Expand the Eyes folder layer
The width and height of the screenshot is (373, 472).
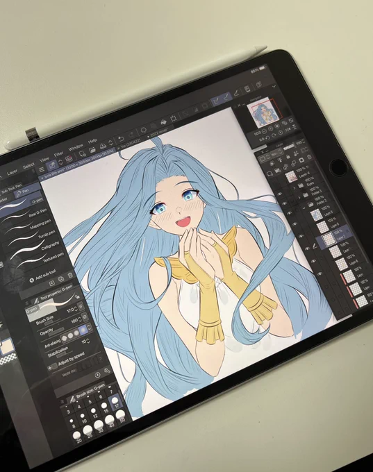(x=295, y=188)
